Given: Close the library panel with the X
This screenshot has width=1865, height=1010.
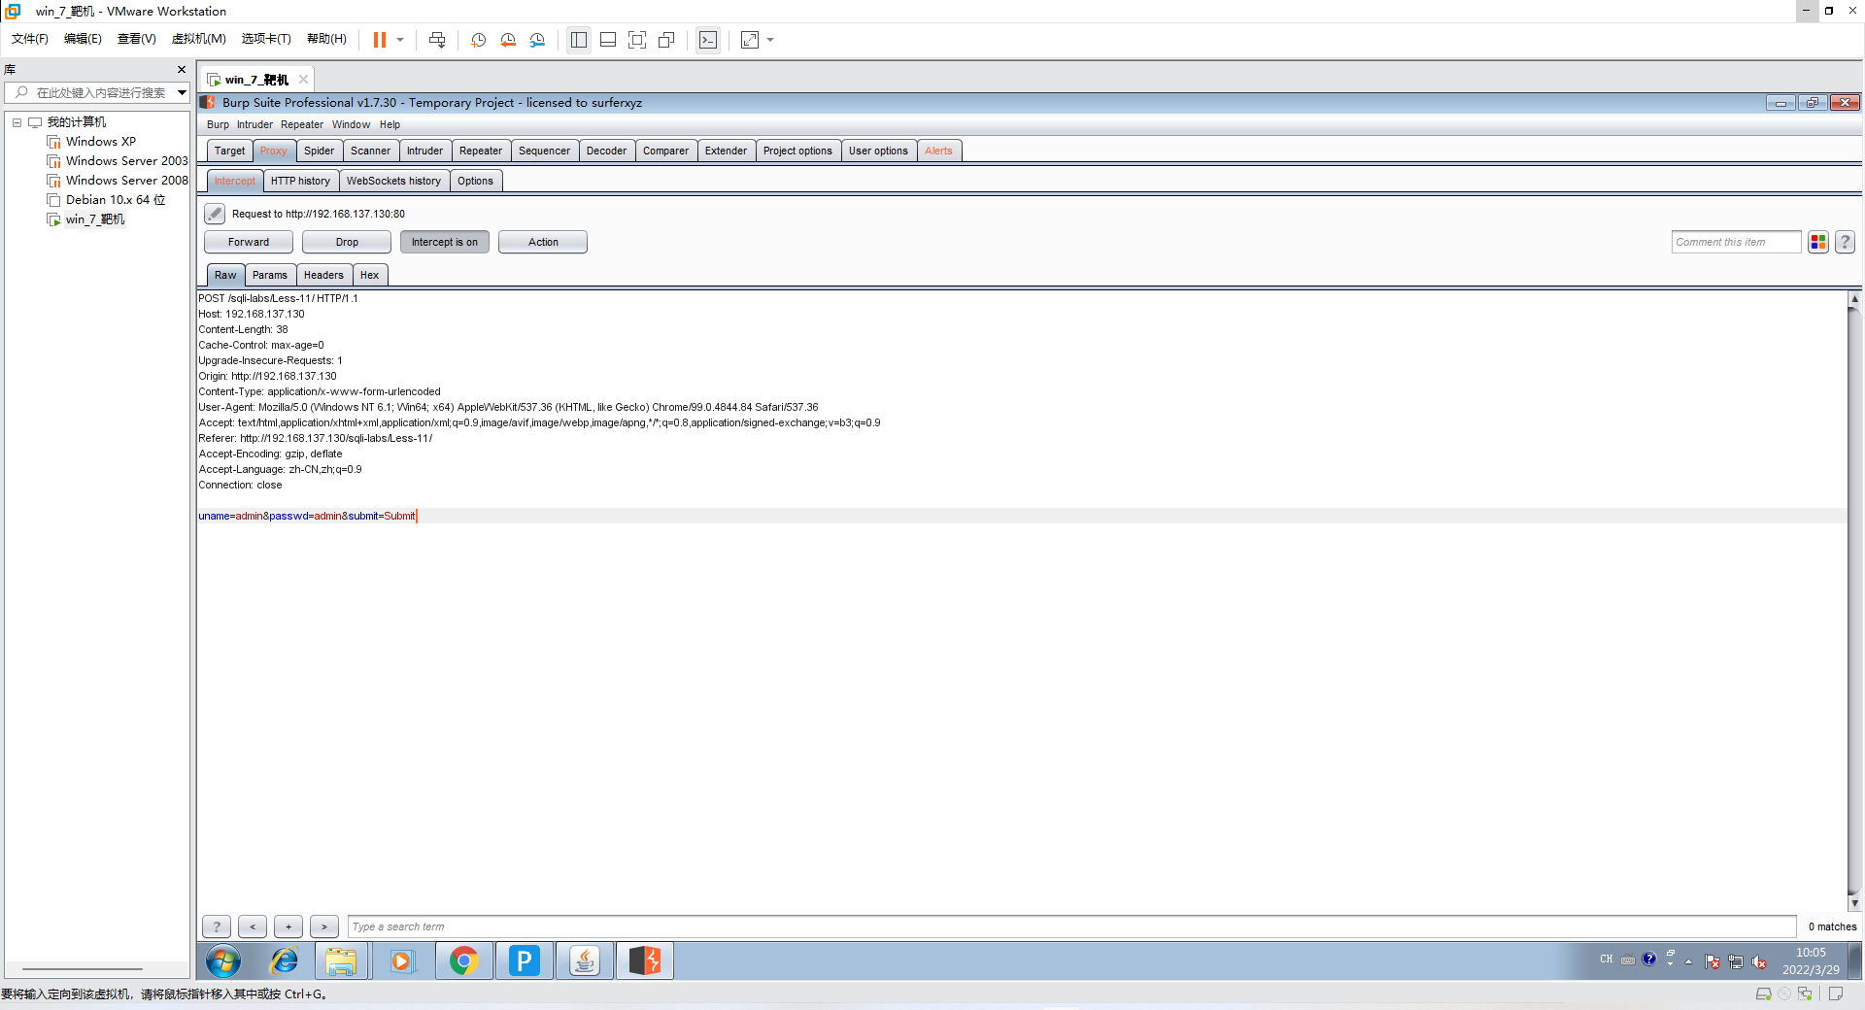Looking at the screenshot, I should tap(182, 70).
